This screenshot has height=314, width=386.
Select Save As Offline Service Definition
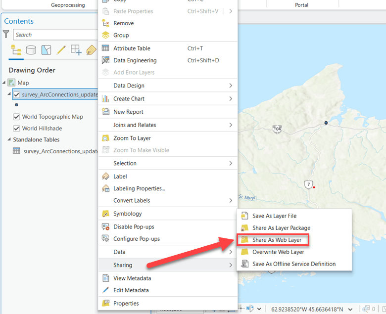coord(294,264)
